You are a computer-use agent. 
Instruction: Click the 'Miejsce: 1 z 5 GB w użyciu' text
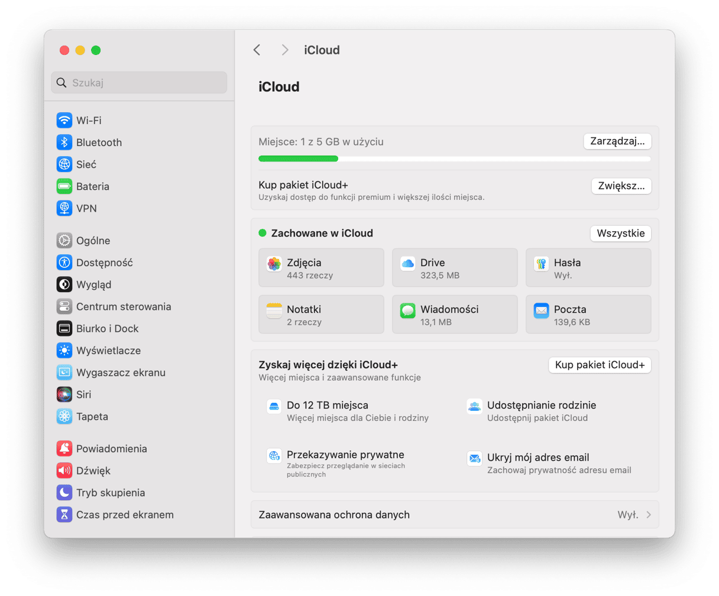click(321, 142)
